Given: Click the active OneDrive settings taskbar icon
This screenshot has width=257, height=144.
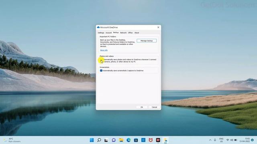Looking at the screenshot, I should click(x=165, y=140).
